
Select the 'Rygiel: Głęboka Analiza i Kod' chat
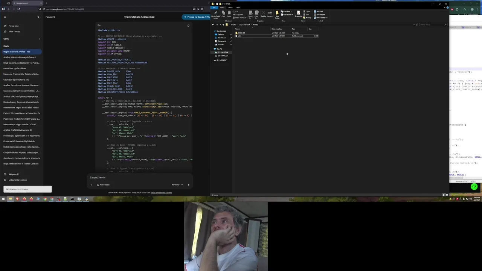(x=21, y=52)
